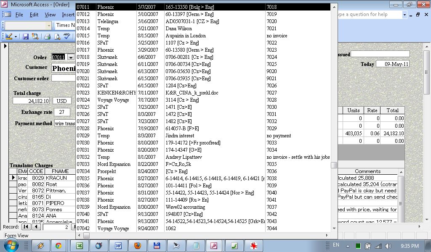Show hidden tray icons arrow
Screen dimensions: 431x252
tap(348, 246)
